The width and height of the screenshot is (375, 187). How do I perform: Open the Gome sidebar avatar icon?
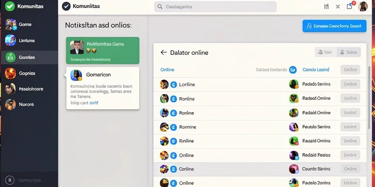[11, 24]
